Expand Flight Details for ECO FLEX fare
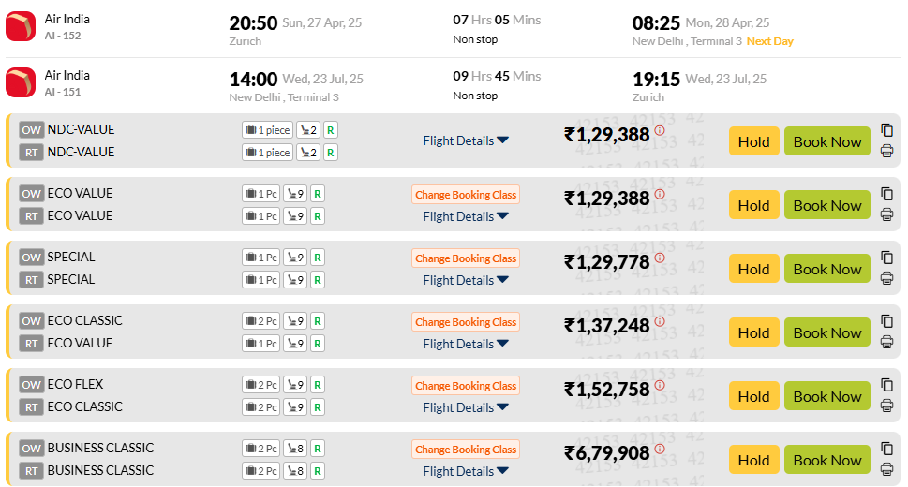The width and height of the screenshot is (908, 487). (466, 407)
